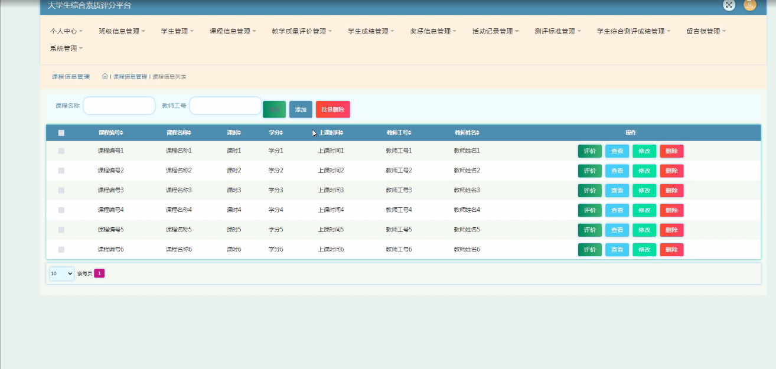The width and height of the screenshot is (776, 369).
Task: Click the 上课时间2 table cell
Action: 331,171
